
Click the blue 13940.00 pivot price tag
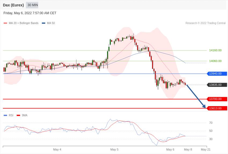coord(217,74)
